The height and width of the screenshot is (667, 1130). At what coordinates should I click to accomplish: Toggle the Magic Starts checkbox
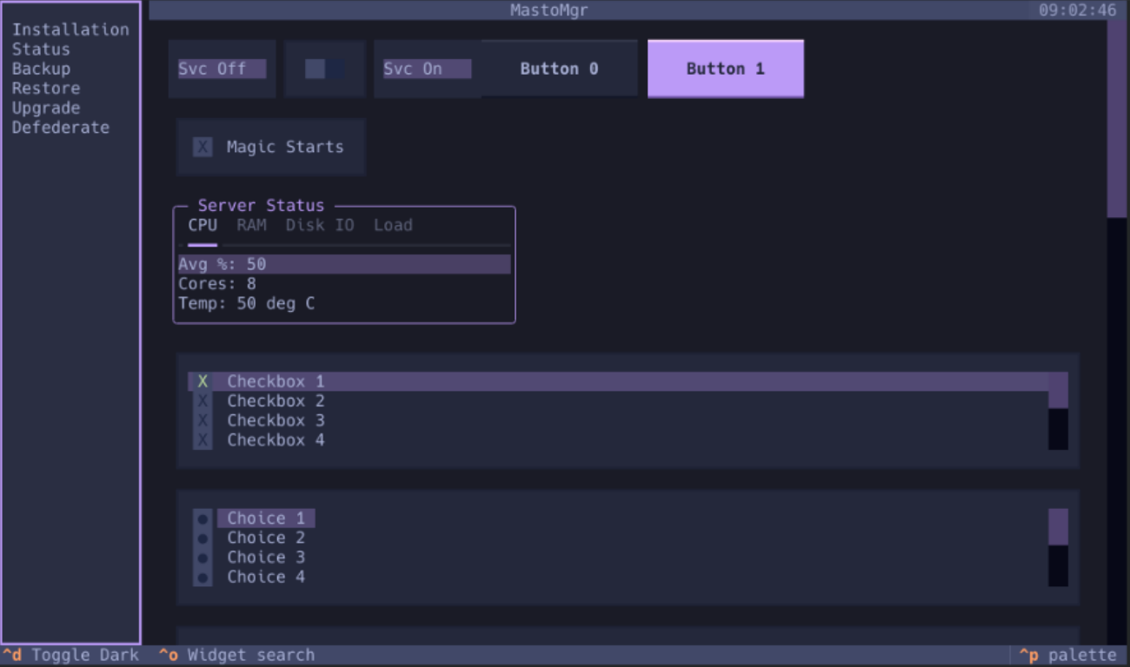tap(203, 147)
